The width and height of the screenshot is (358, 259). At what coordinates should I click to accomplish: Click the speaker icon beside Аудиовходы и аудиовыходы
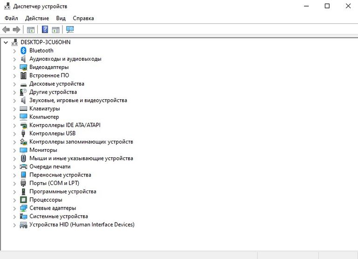coord(23,59)
